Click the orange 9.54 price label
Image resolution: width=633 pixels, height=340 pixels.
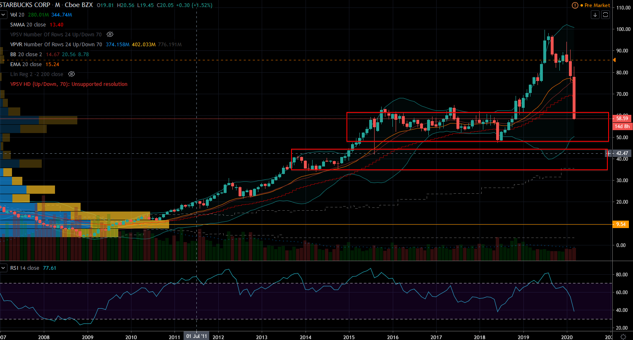tap(621, 224)
